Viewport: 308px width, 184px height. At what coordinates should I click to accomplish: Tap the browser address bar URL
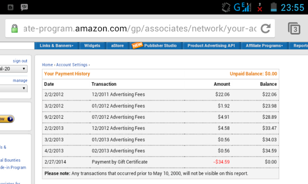pos(140,29)
